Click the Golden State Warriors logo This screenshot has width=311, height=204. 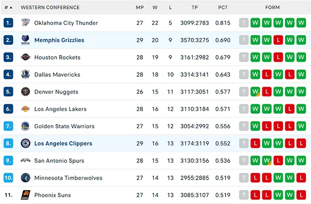pos(25,126)
